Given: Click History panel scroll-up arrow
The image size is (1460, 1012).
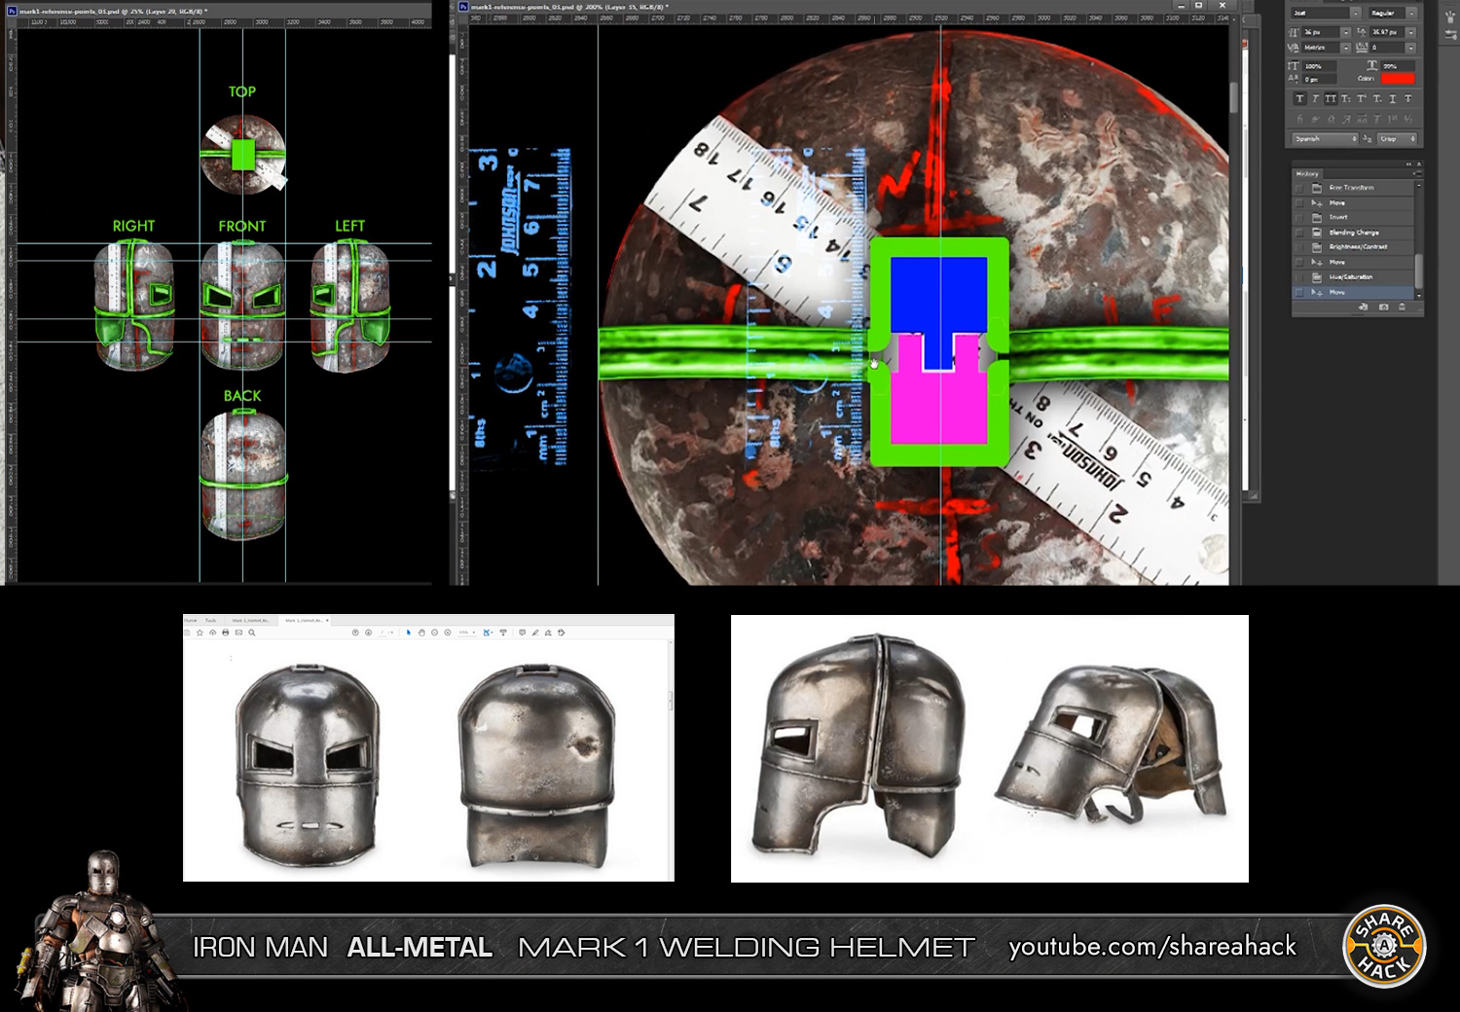Looking at the screenshot, I should tap(1419, 186).
